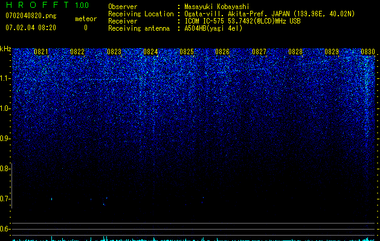Image resolution: width=380 pixels, height=241 pixels.
Task: Click the Receiving antenna label
Action: [139, 28]
